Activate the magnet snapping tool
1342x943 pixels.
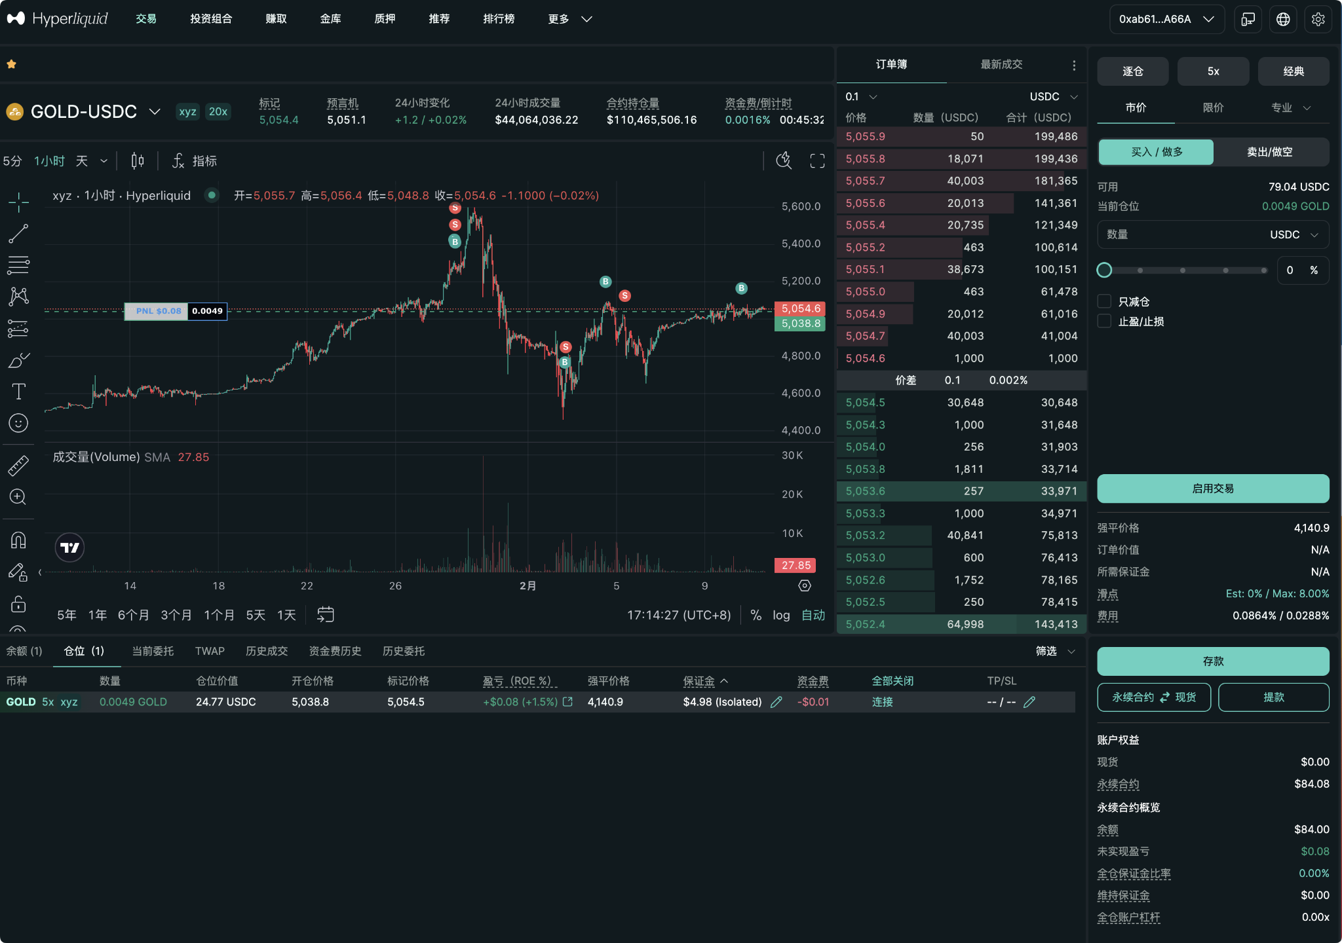pos(18,539)
